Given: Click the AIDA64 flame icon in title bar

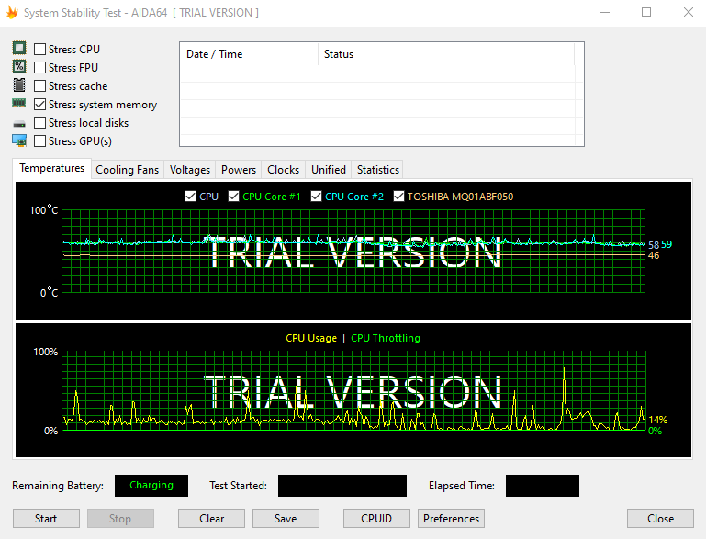Looking at the screenshot, I should [x=12, y=12].
